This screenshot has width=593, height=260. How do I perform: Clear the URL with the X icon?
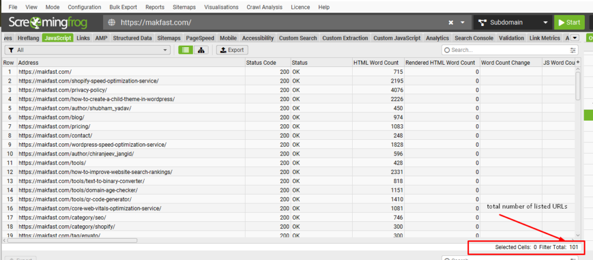(451, 23)
